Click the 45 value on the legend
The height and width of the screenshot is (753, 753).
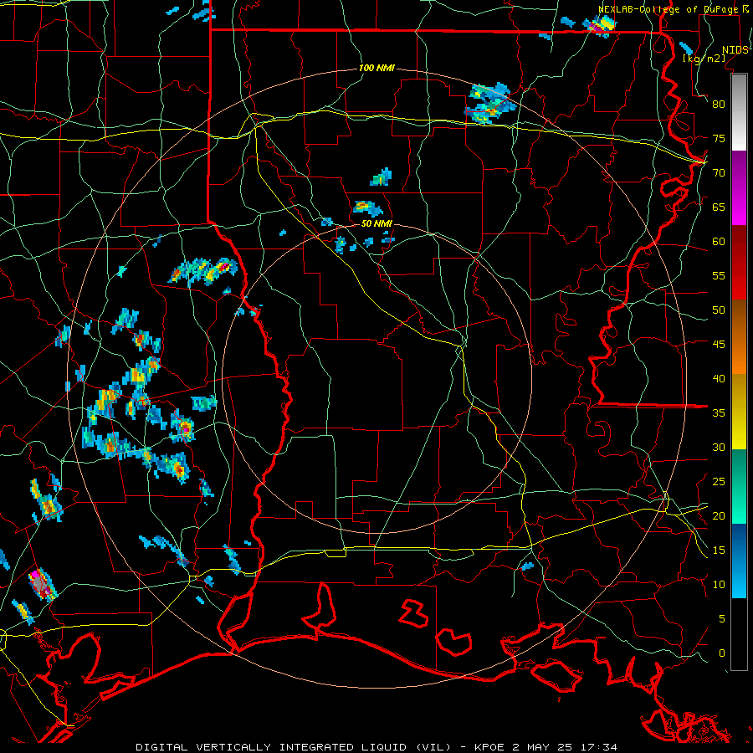tap(719, 345)
